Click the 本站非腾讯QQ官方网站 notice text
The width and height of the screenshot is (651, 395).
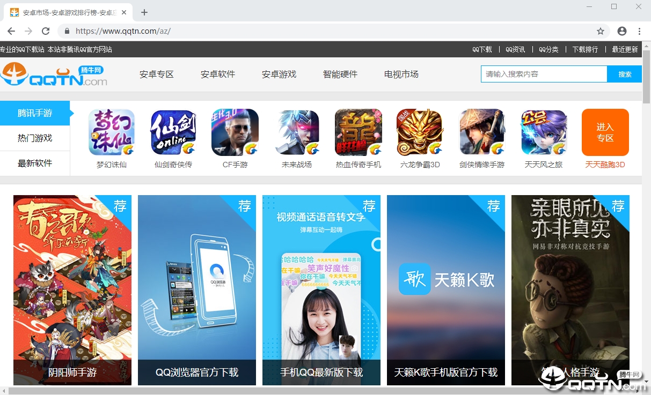pos(80,49)
